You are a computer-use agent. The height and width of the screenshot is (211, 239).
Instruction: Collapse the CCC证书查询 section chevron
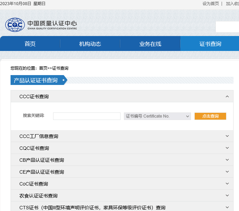pyautogui.click(x=227, y=96)
